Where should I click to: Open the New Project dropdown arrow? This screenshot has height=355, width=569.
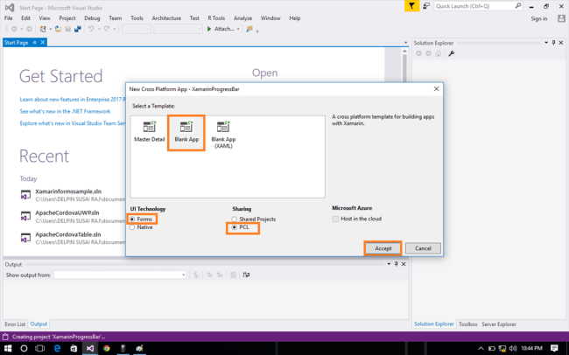point(50,29)
